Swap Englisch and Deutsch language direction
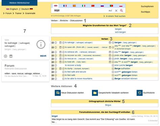The width and height of the screenshot is (160, 126). pyautogui.click(x=20, y=9)
